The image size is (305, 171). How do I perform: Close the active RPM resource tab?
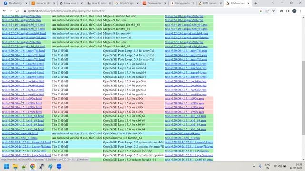point(248,3)
